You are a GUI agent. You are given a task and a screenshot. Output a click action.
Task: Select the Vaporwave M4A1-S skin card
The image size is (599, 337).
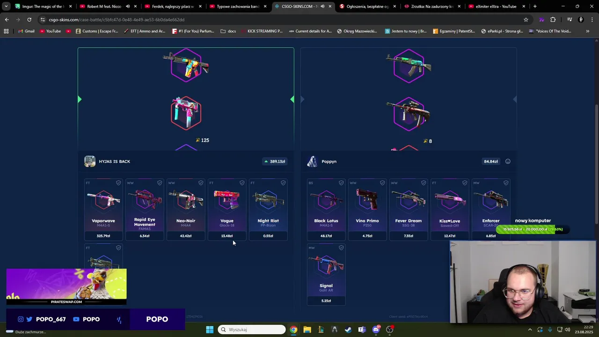tap(103, 210)
